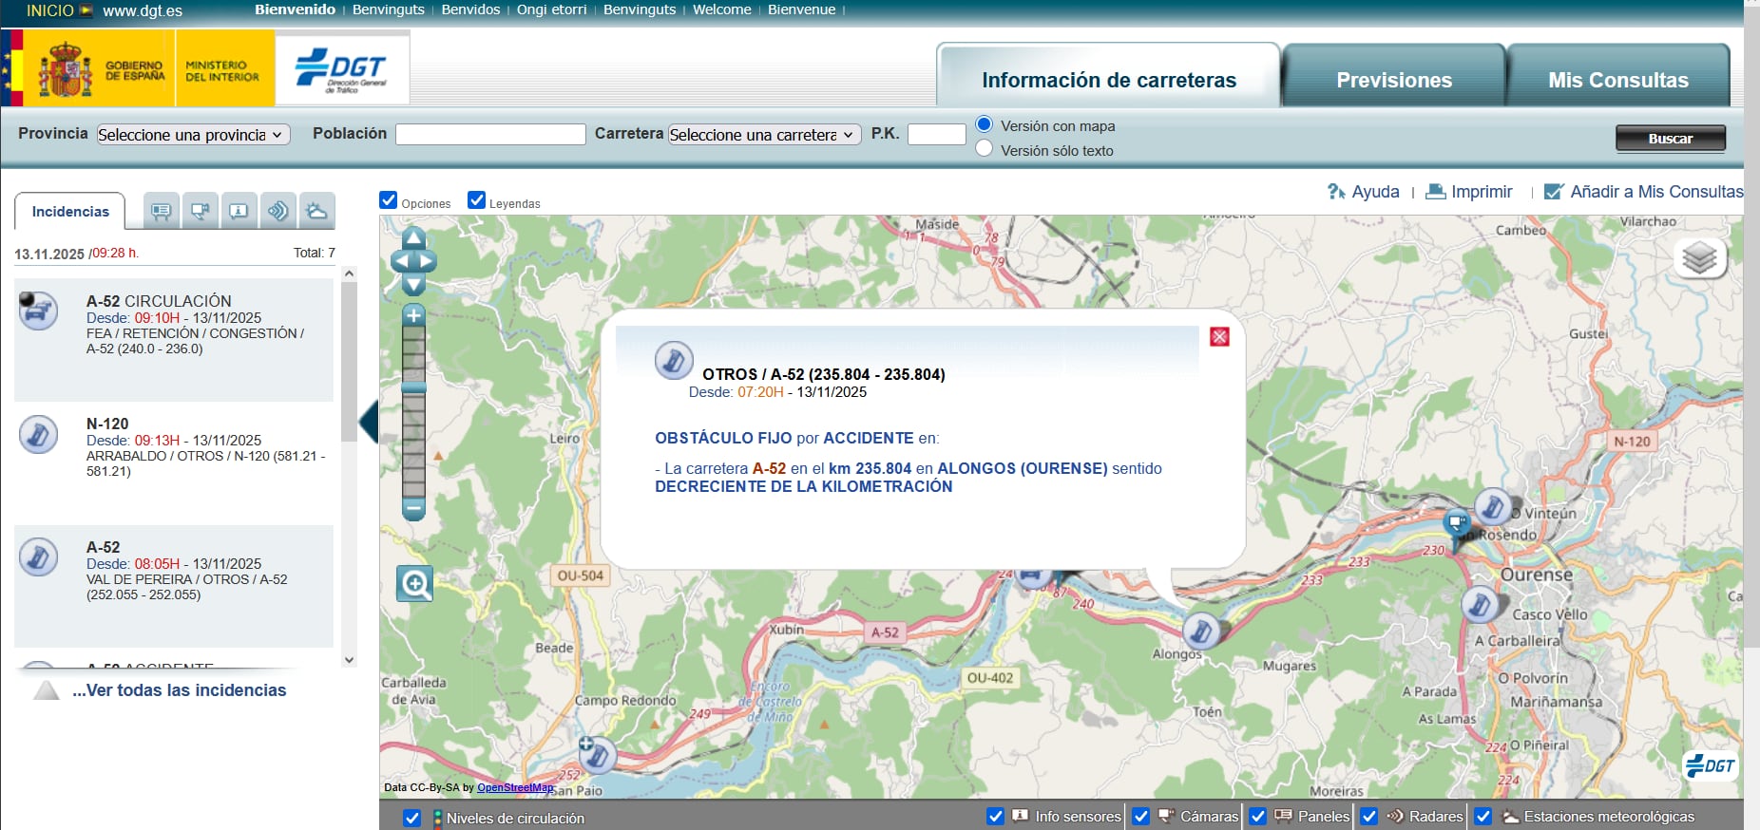Viewport: 1760px width, 830px height.
Task: Click incident marker near Casco Vello
Action: [x=1480, y=604]
